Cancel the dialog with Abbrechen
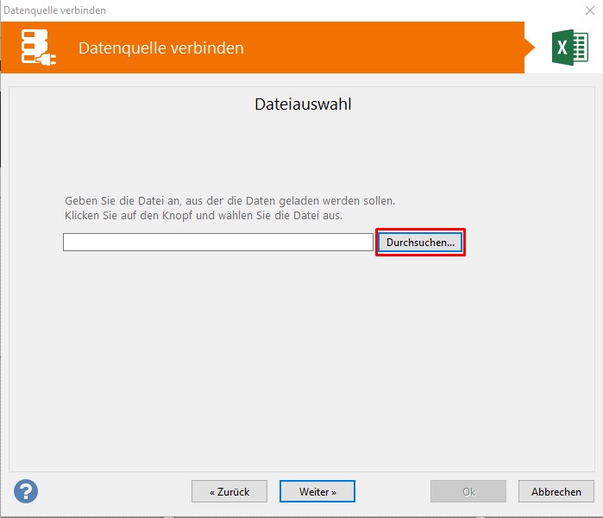This screenshot has height=518, width=603. point(556,491)
